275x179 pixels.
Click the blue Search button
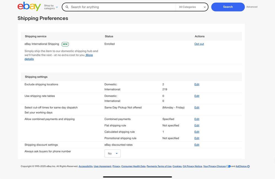(x=228, y=7)
